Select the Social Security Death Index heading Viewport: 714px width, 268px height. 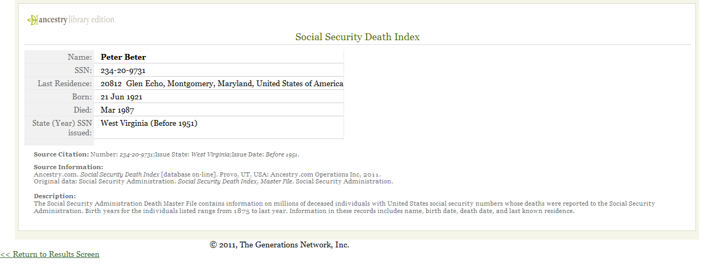pos(357,37)
